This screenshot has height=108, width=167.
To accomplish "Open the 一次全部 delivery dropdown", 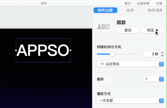I will pyautogui.click(x=130, y=101).
